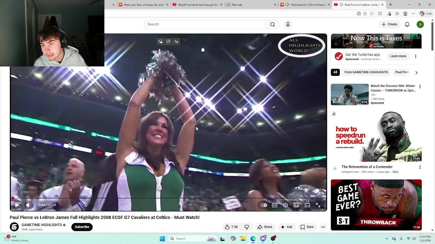
Task: Open the player settings gear
Action: point(285,205)
